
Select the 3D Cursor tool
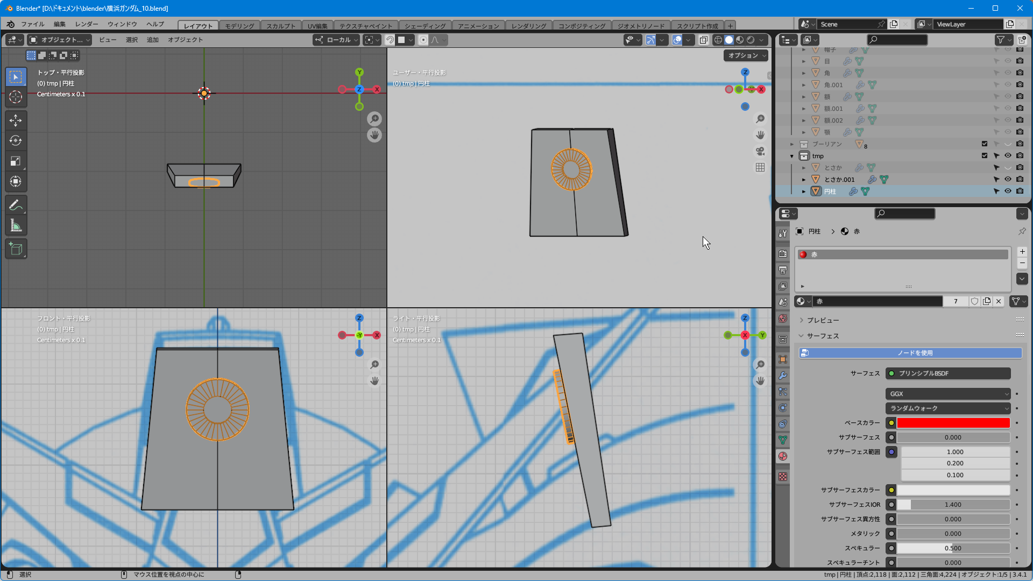coord(16,97)
